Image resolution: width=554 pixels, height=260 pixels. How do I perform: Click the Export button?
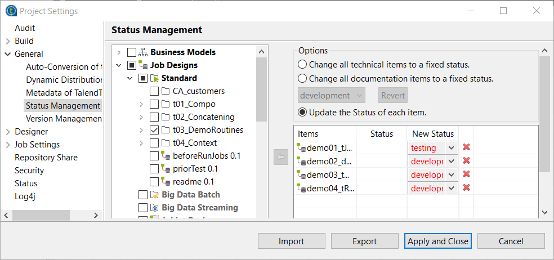[x=364, y=241]
